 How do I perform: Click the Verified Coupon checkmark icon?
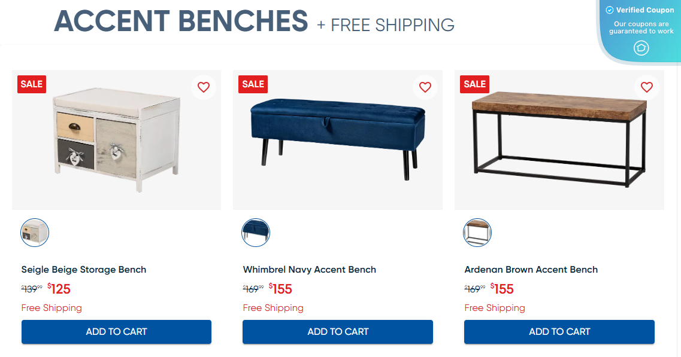609,10
